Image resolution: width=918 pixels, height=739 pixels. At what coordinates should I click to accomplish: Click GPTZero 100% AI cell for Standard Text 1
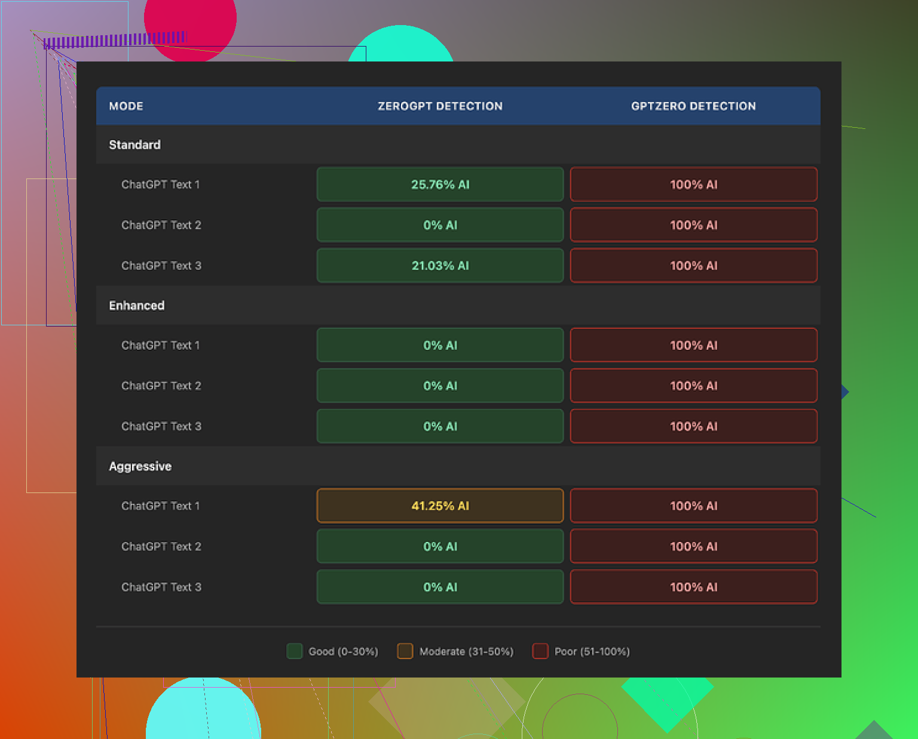click(x=693, y=184)
